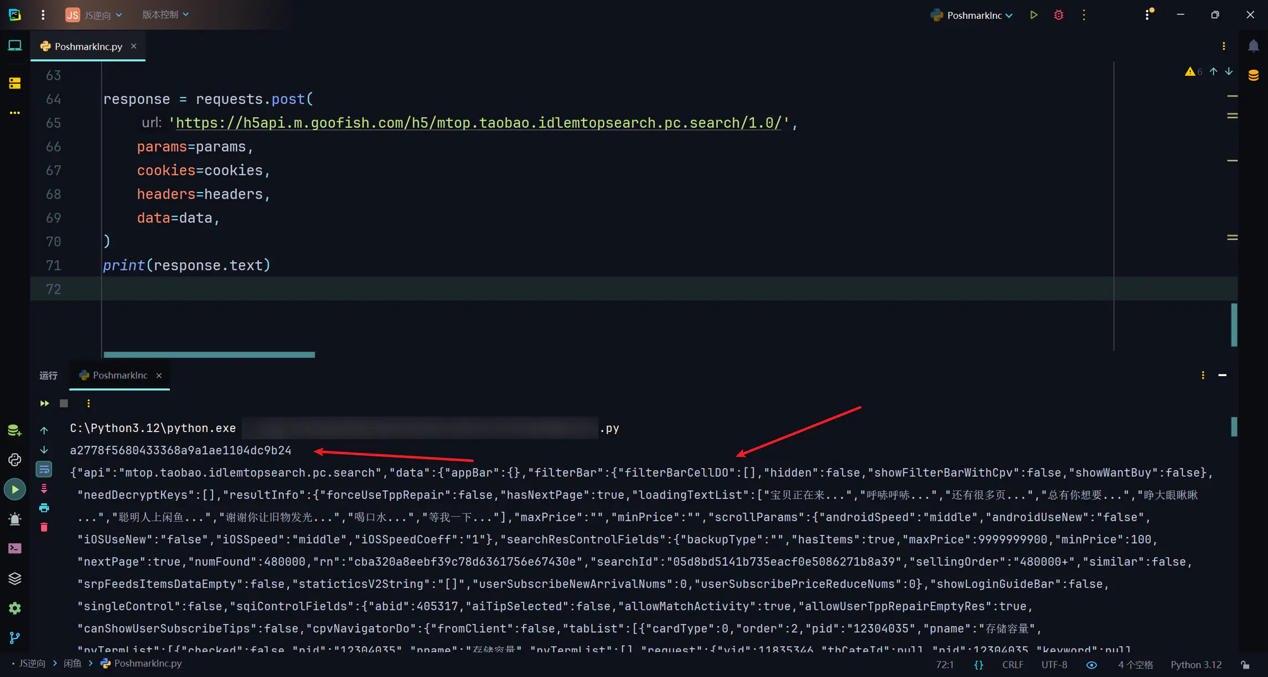Open the Python Packages layers icon
Viewport: 1268px width, 677px height.
tap(15, 579)
